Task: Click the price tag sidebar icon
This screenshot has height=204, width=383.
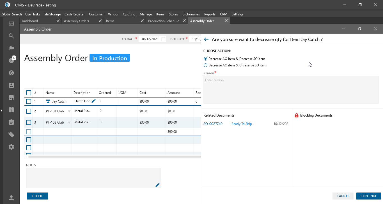Action: click(11, 135)
